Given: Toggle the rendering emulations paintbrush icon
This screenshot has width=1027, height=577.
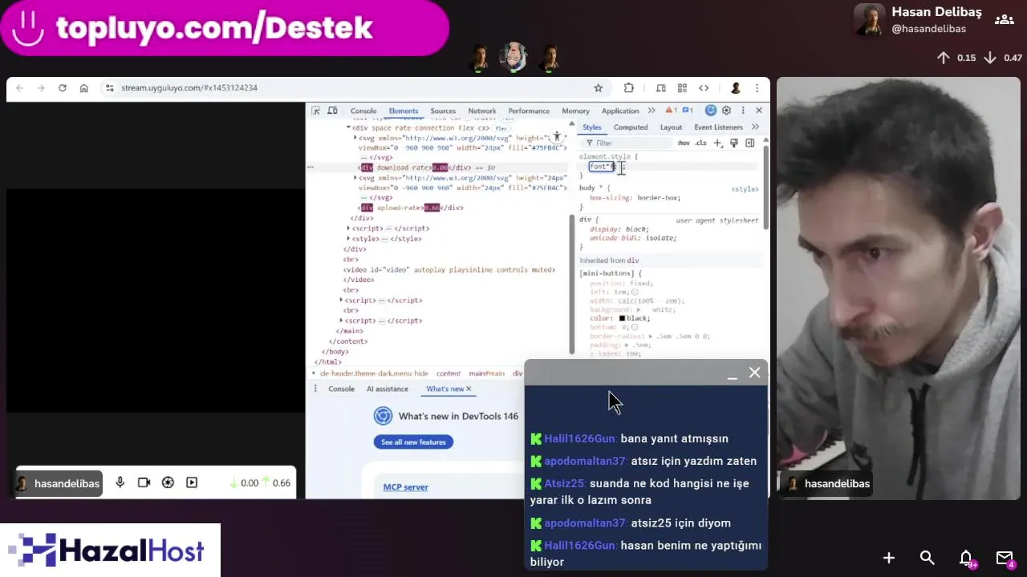Looking at the screenshot, I should [733, 143].
